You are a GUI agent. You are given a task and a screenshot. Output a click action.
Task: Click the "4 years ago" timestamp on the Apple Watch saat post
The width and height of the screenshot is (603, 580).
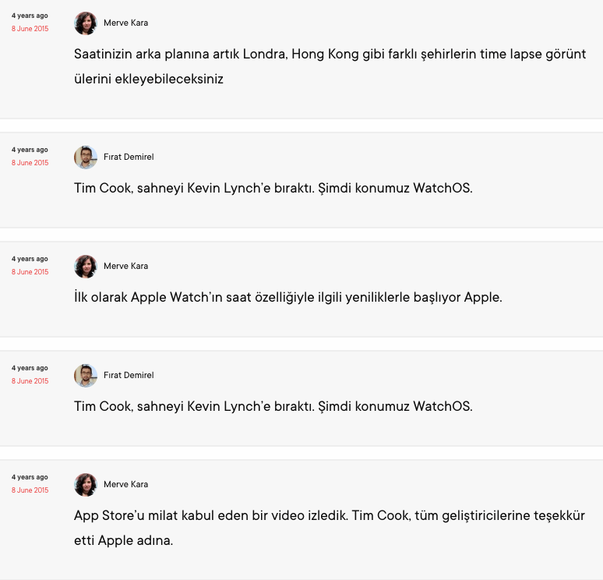click(x=30, y=259)
